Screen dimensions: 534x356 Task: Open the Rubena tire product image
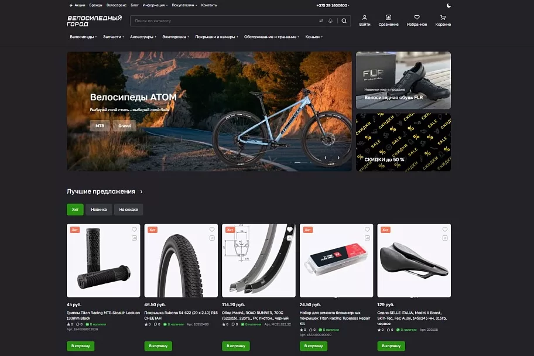pos(181,261)
